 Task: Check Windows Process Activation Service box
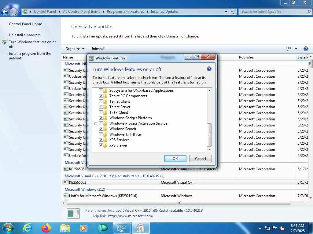pyautogui.click(x=101, y=123)
